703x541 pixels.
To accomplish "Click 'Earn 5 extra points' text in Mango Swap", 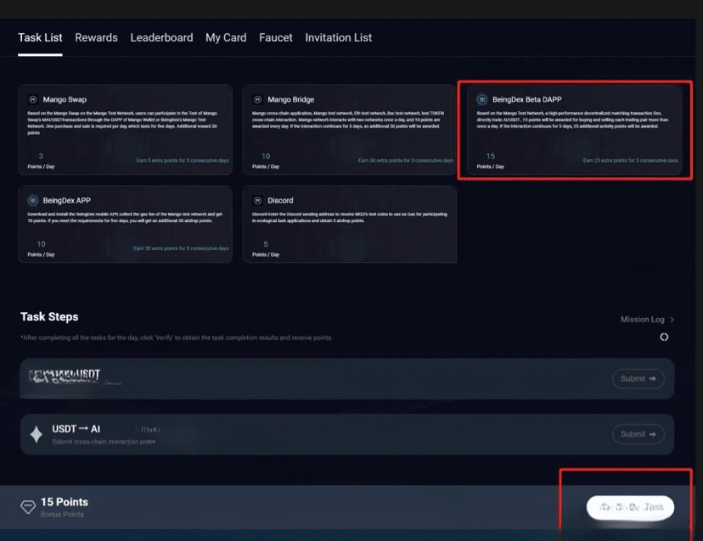I will [x=183, y=160].
